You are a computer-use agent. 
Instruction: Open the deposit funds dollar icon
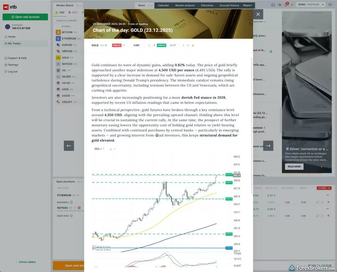click(280, 4)
